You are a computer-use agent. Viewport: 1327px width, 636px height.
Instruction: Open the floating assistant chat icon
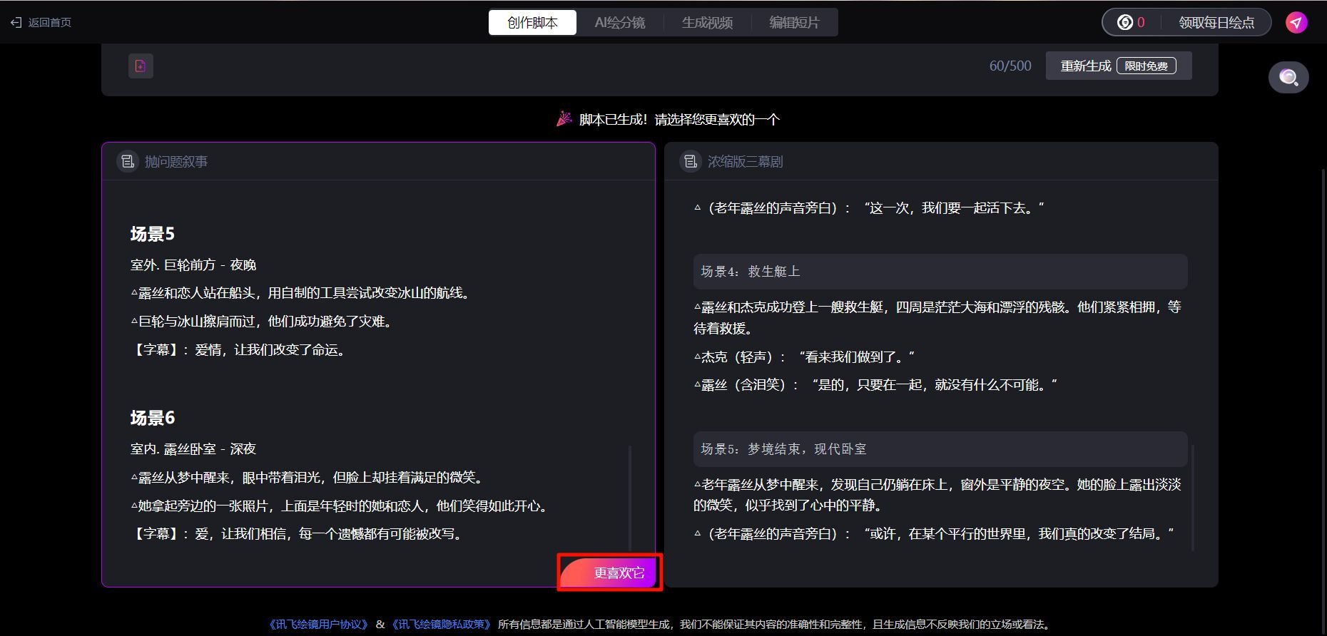(1288, 77)
